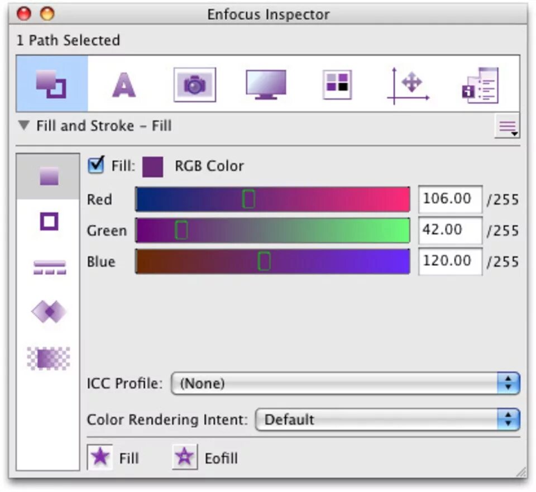Click the '1 Path Selected' status text
This screenshot has height=492, width=536.
point(68,40)
